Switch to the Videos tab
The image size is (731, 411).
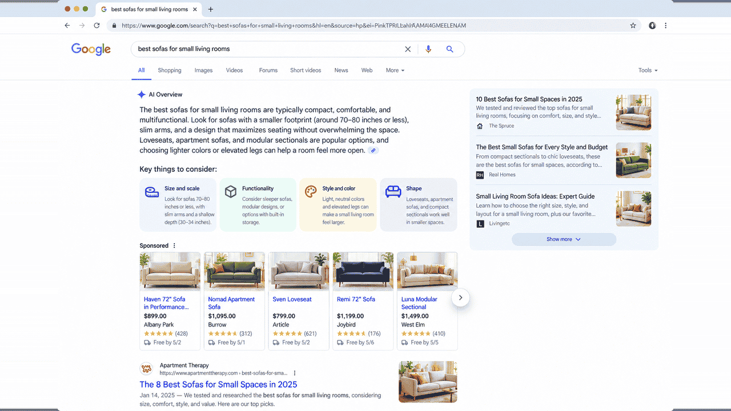234,70
